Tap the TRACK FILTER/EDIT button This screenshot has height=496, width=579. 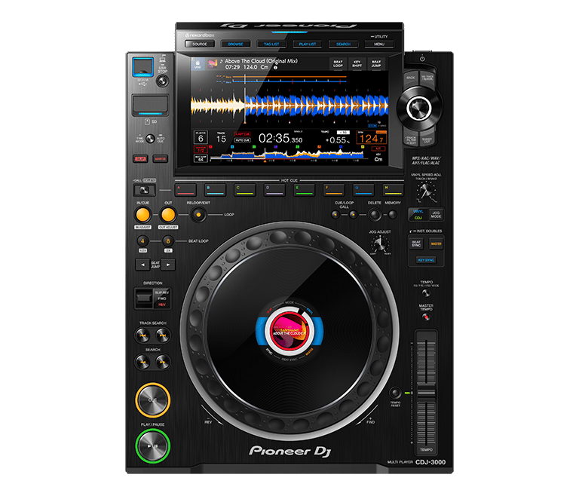click(411, 139)
